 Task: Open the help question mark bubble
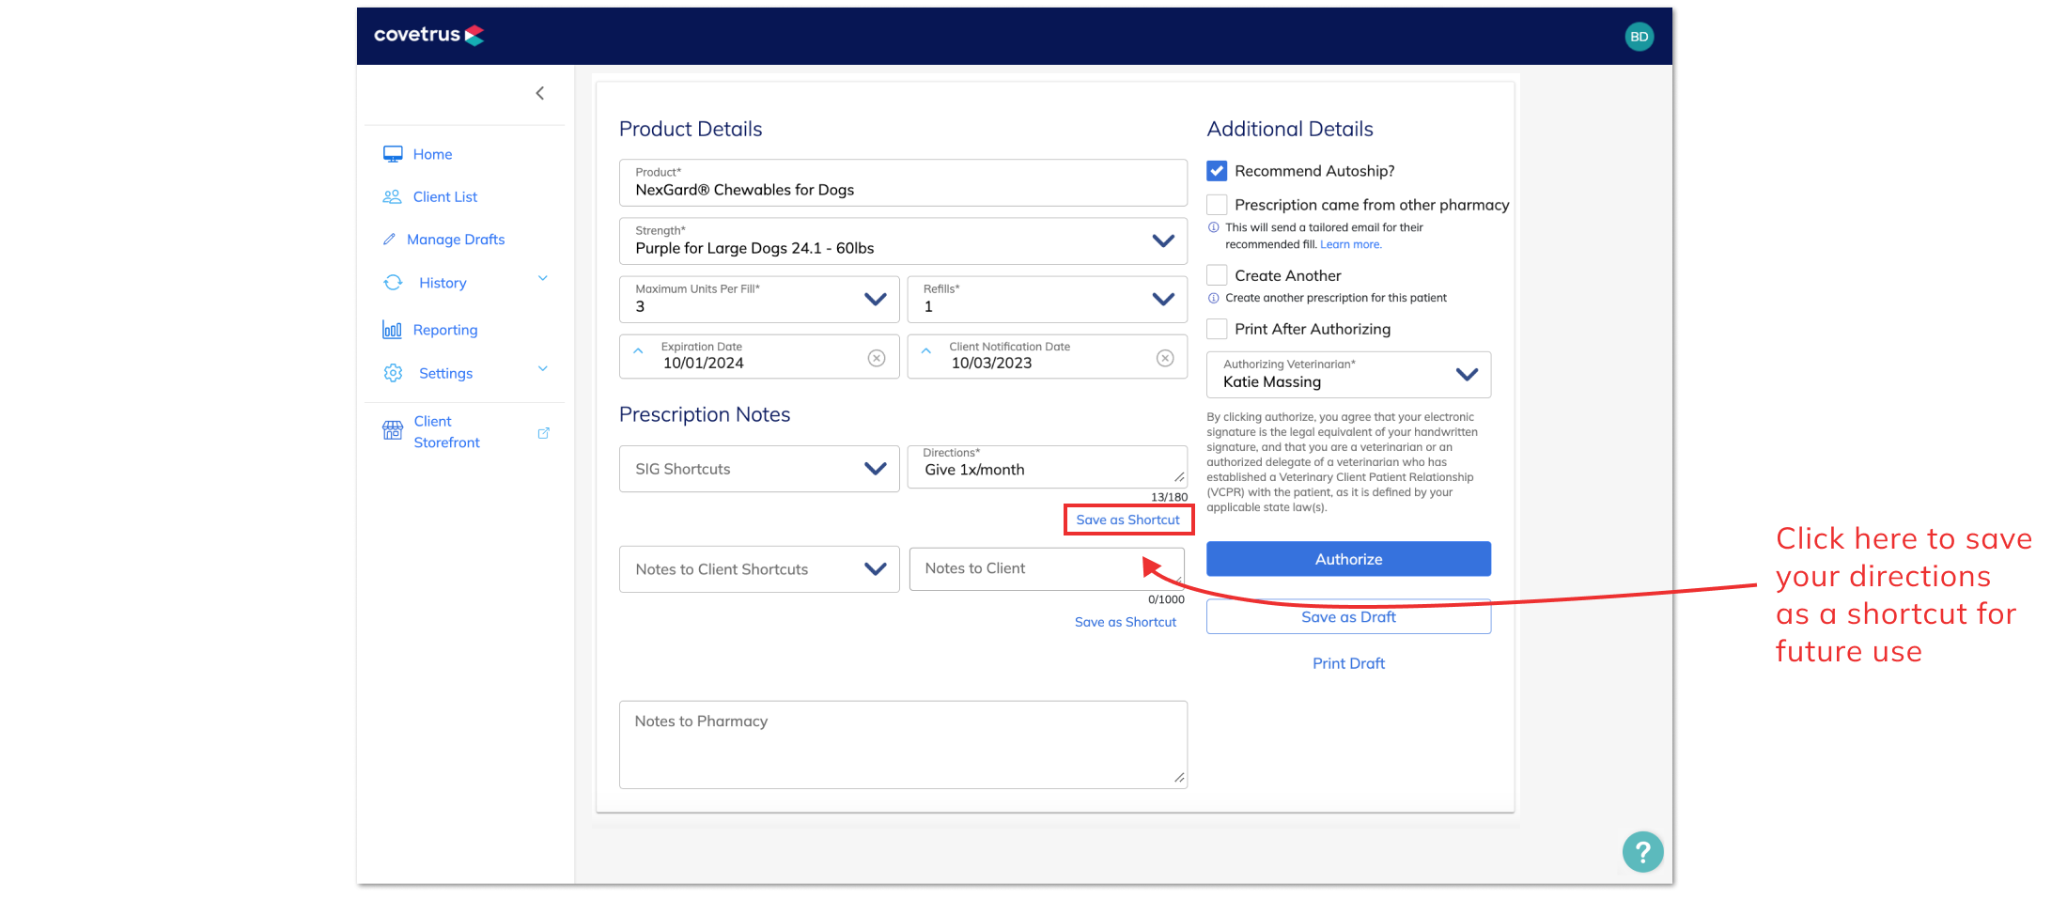click(1642, 852)
